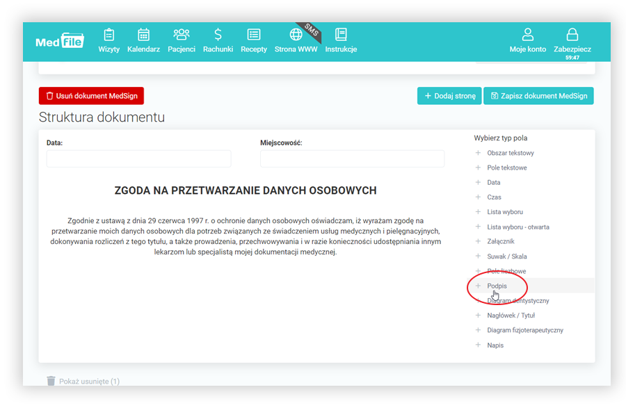Click the Miejscowość input field
626x417 pixels.
click(352, 158)
